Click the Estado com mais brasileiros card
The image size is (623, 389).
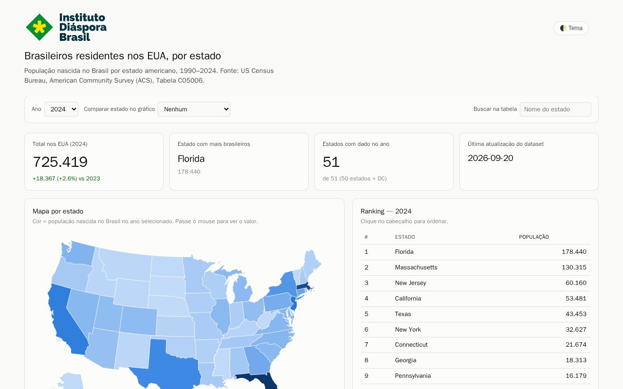pyautogui.click(x=239, y=161)
